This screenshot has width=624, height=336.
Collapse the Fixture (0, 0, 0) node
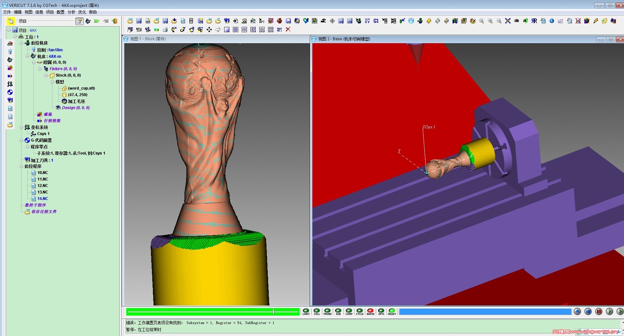tap(40, 68)
